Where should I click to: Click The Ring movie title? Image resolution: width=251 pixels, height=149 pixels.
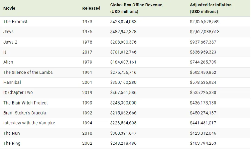[x=12, y=143]
